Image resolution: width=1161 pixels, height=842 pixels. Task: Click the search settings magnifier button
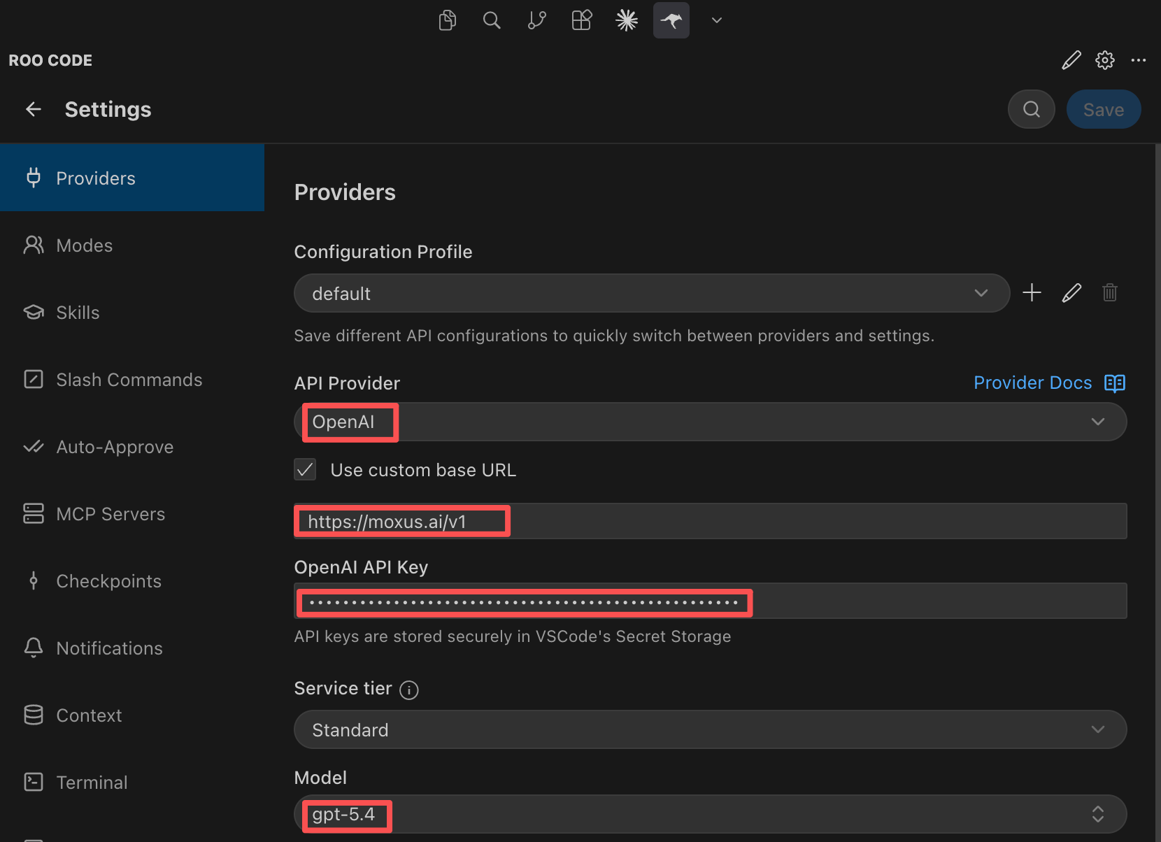(1032, 109)
